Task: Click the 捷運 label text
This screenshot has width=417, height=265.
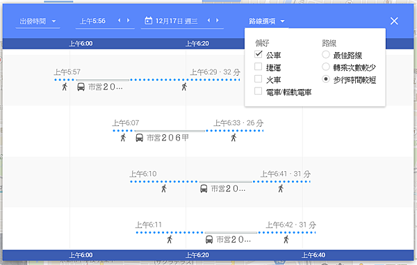Action: (x=273, y=67)
